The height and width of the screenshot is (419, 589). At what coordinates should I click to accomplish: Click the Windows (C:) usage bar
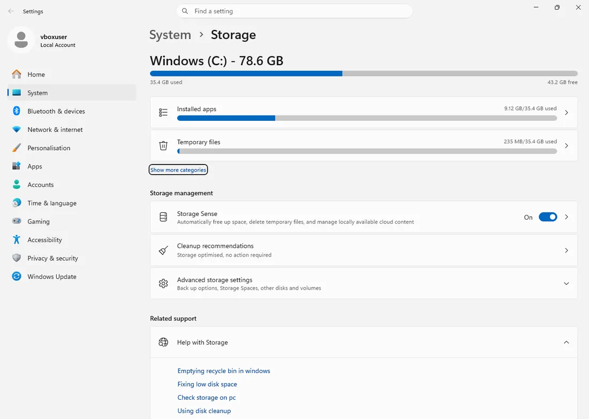click(364, 73)
